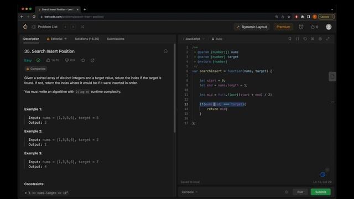
Task: Click the Example 3 output value 4
Action: click(45, 167)
